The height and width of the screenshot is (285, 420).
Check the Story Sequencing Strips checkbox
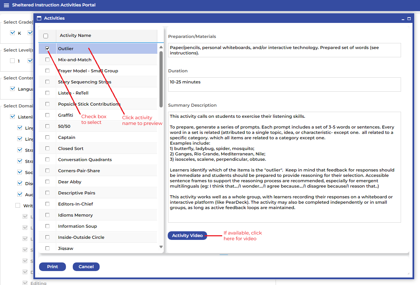pos(47,82)
